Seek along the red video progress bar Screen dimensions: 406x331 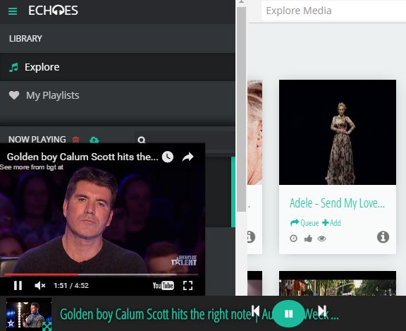click(x=101, y=275)
